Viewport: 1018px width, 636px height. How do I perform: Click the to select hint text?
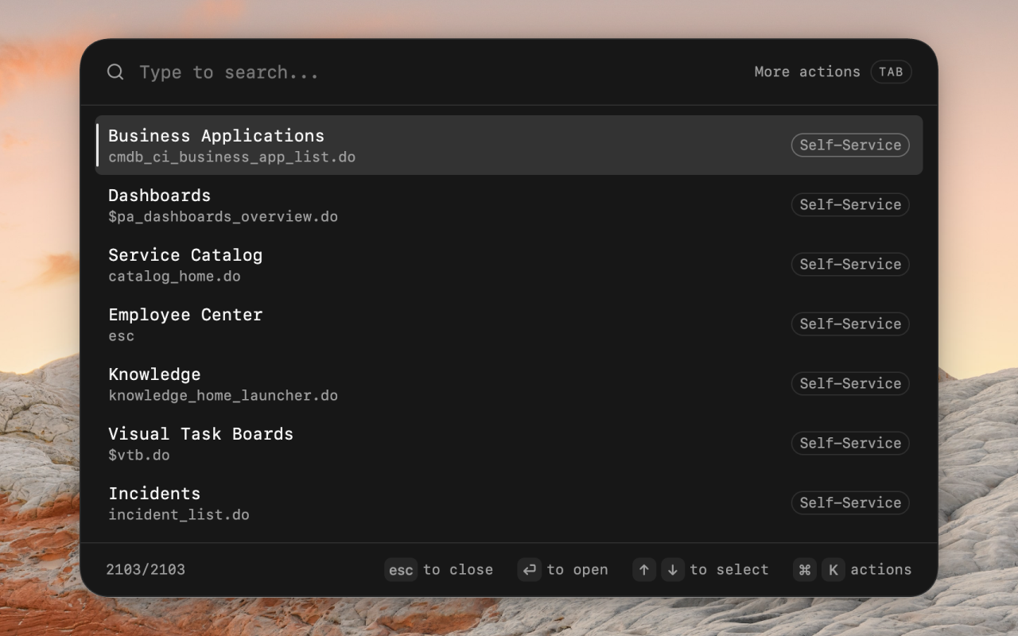729,569
